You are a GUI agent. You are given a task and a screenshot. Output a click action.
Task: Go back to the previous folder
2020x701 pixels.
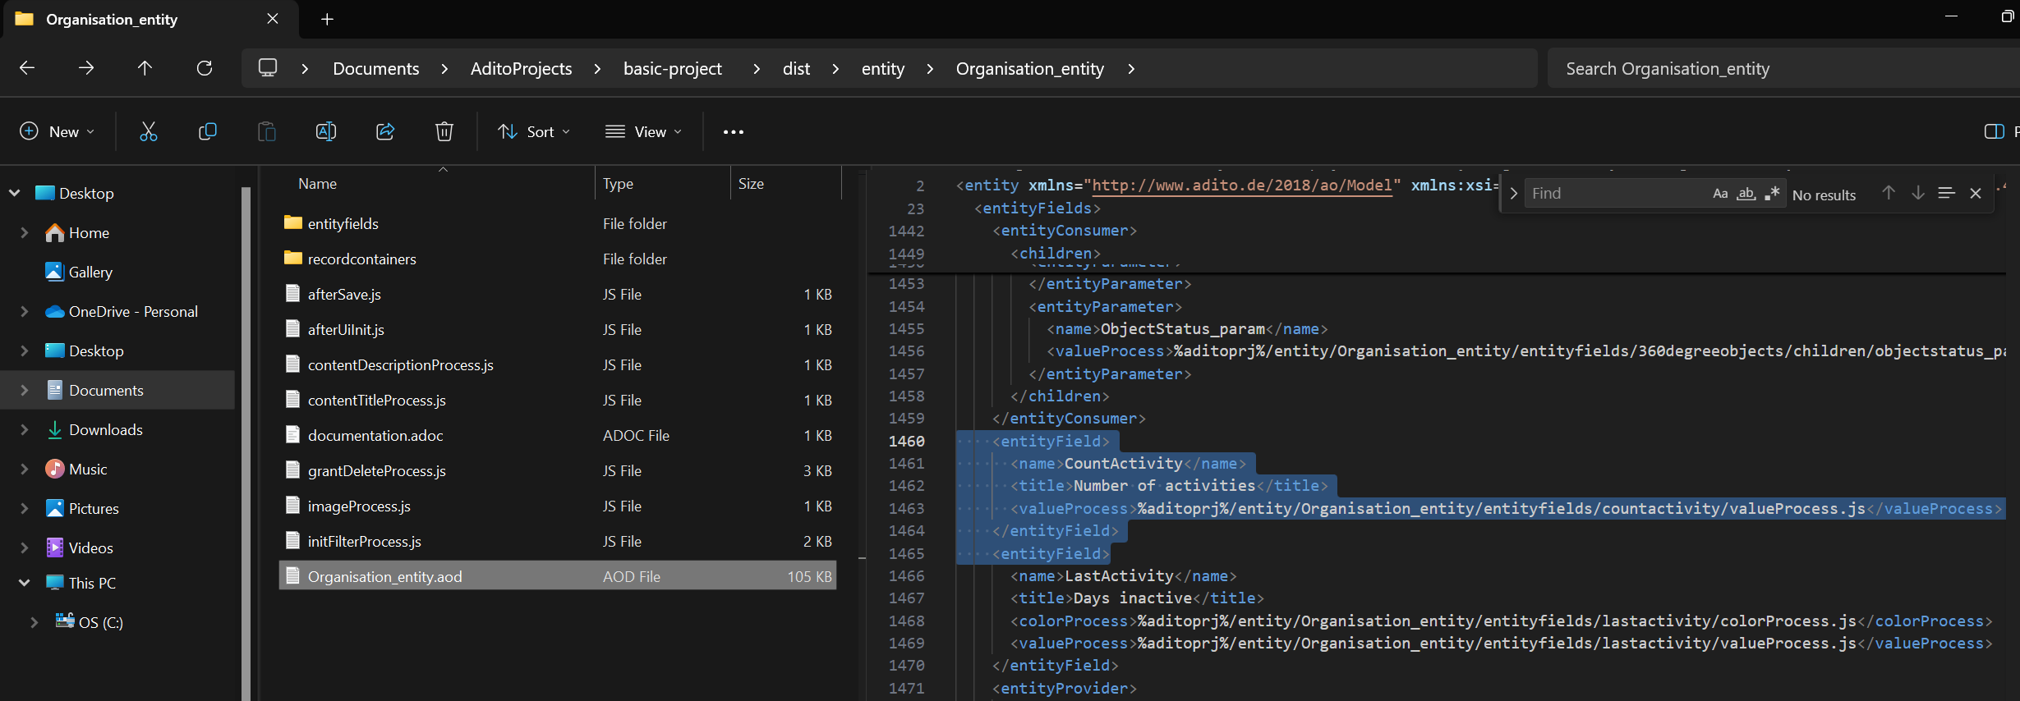[x=27, y=68]
